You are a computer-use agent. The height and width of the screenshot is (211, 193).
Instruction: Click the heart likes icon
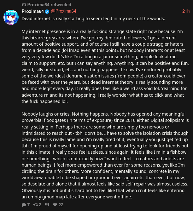[55, 205]
